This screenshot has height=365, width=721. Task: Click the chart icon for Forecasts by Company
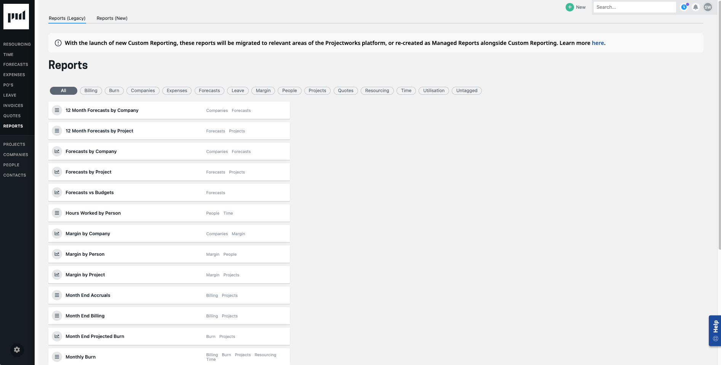pyautogui.click(x=57, y=151)
